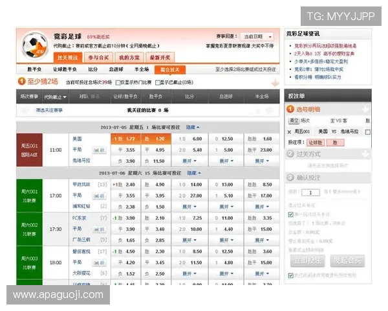Remove 胜 bet option chip in bet slip

pos(335,143)
